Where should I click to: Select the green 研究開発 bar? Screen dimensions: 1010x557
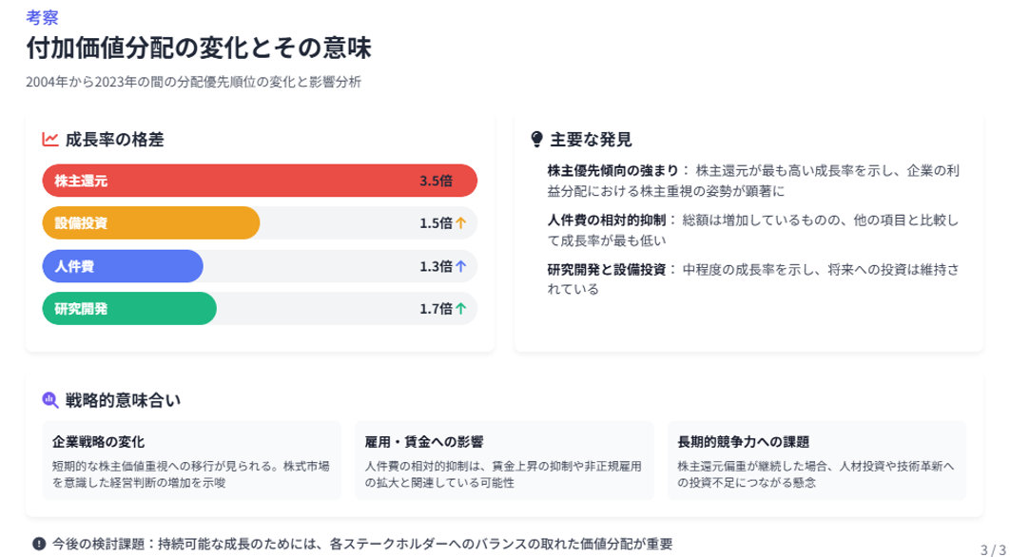129,309
